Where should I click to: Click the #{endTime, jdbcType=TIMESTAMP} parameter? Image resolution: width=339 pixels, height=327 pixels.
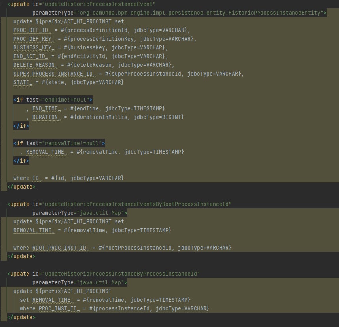(x=117, y=108)
